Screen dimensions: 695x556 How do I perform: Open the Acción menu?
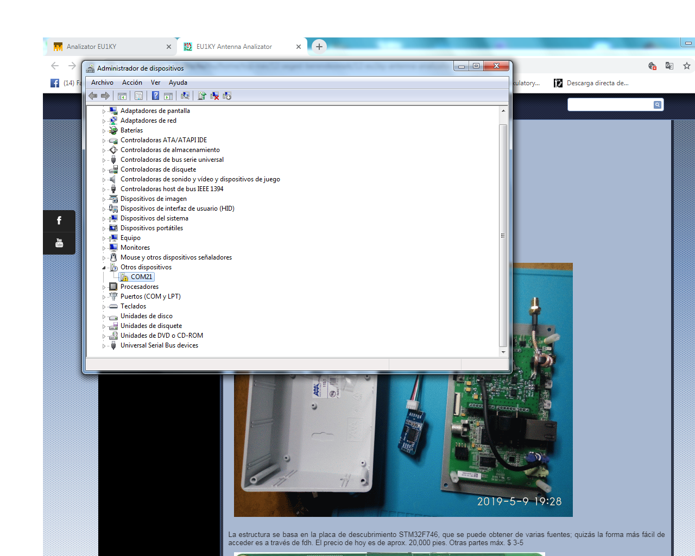132,83
